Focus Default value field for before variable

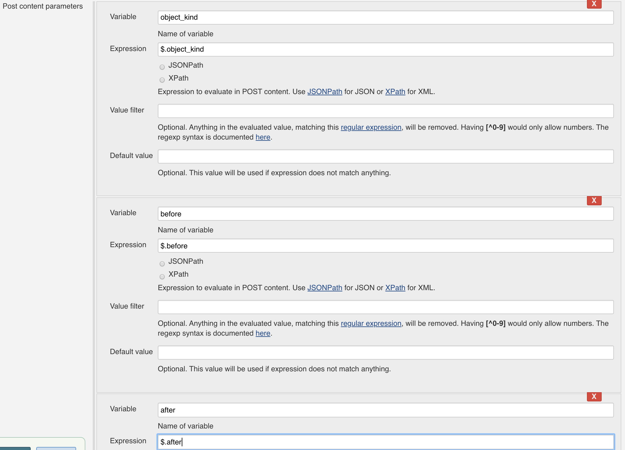click(386, 353)
